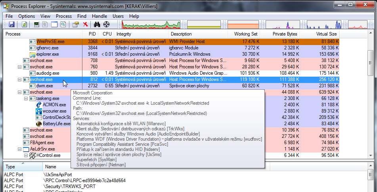Click the green CPU usage history graph

click(x=151, y=24)
